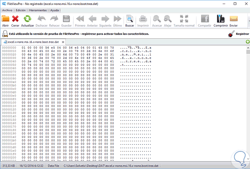Click ASCII text '.6...x.-.n.o.n.e'
This screenshot has width=250, height=169.
pyautogui.click(x=136, y=58)
